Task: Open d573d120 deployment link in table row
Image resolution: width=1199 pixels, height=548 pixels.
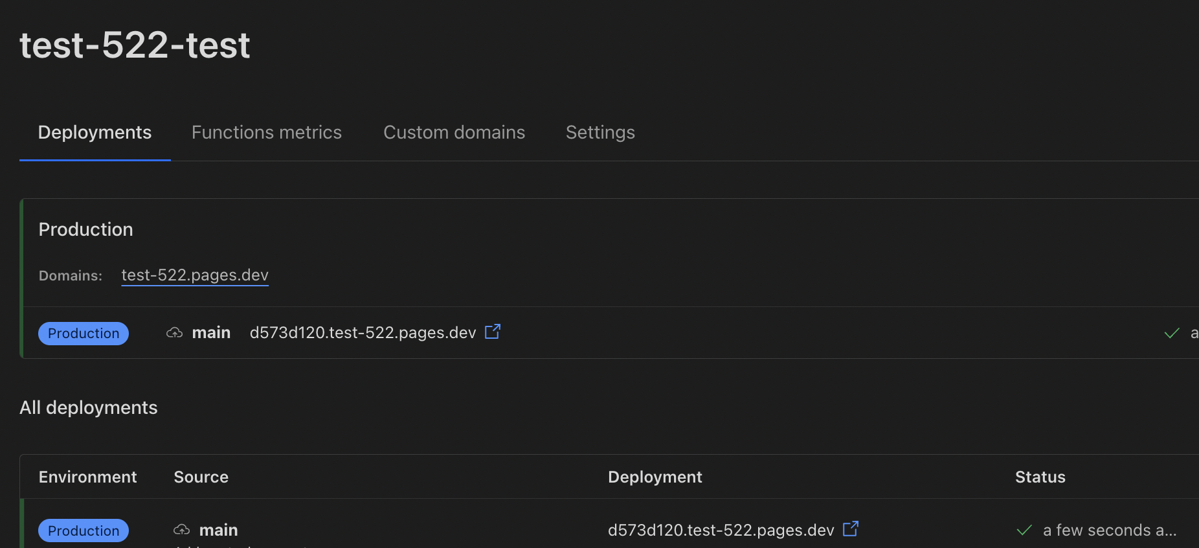Action: click(x=721, y=531)
